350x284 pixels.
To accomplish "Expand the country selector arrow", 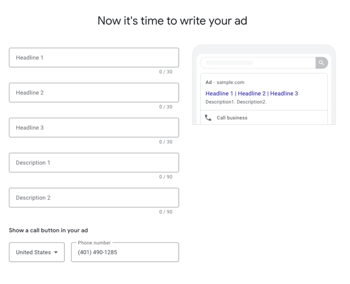I will (56, 252).
